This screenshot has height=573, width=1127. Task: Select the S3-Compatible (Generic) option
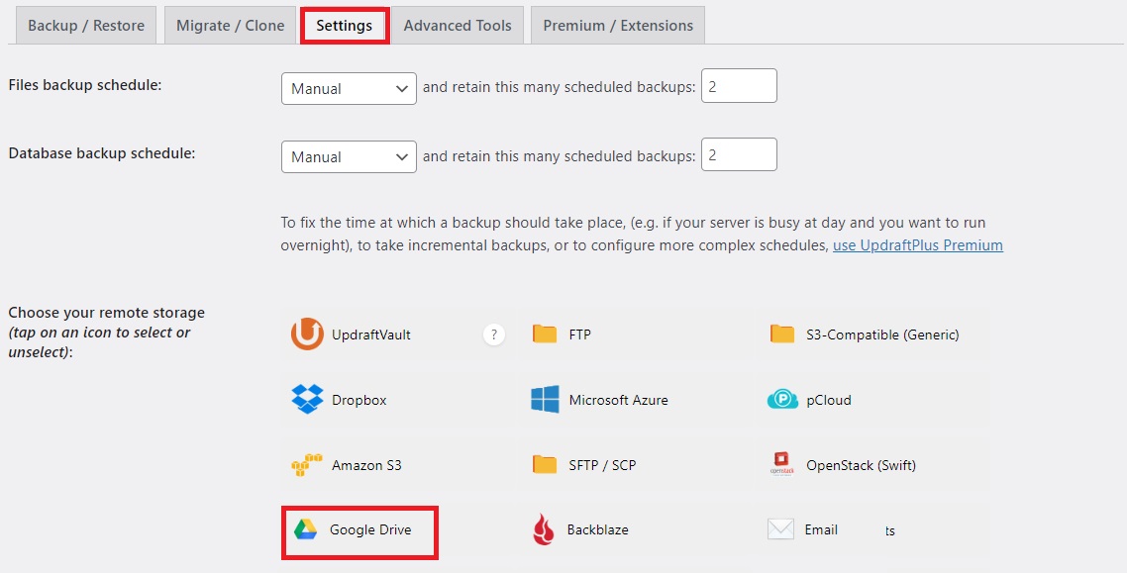click(x=782, y=334)
